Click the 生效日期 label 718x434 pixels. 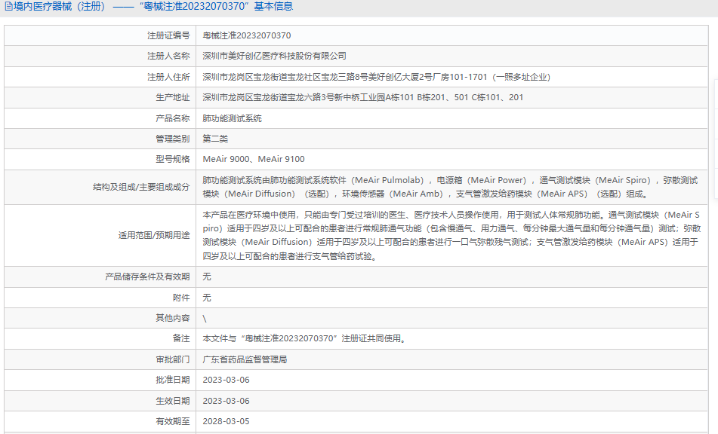[172, 401]
